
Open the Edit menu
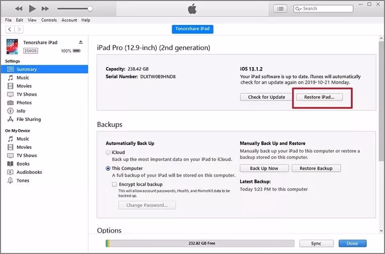pyautogui.click(x=19, y=20)
